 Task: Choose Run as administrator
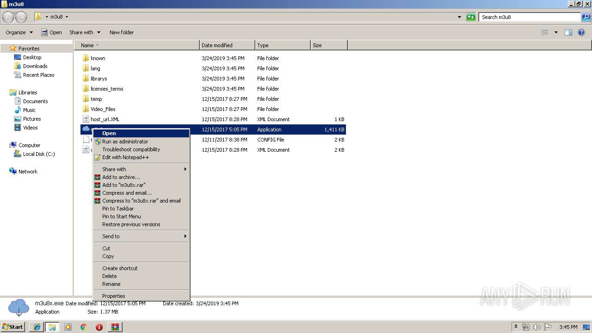coord(142,142)
